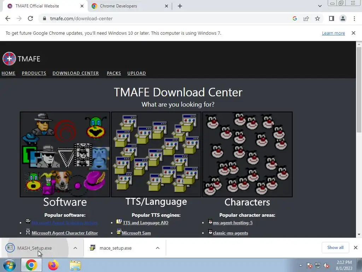362x272 pixels.
Task: Expand options for MASH_Setup.exe download
Action: click(75, 248)
